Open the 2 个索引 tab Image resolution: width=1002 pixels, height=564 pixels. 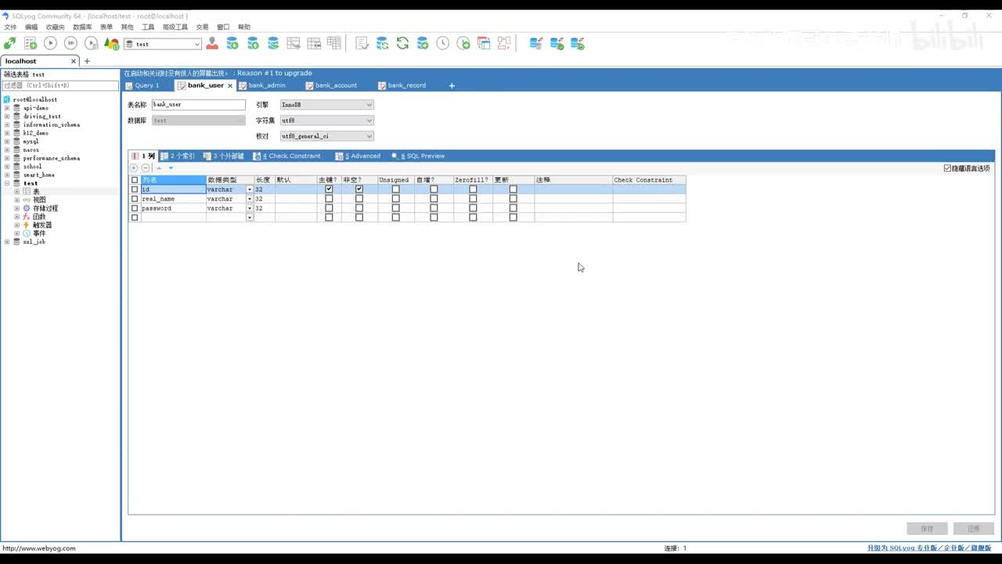[x=178, y=156]
